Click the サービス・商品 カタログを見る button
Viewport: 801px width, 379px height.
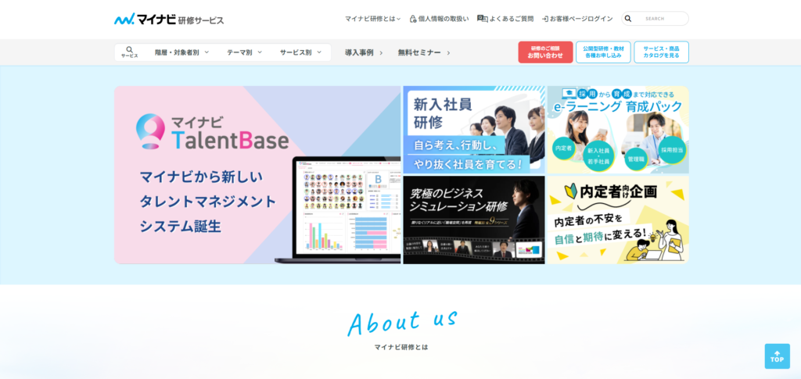[x=661, y=52]
